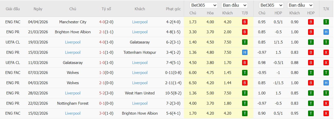Click green T badge in T/X column for Manchester City row
The image size is (334, 119).
coord(326,22)
